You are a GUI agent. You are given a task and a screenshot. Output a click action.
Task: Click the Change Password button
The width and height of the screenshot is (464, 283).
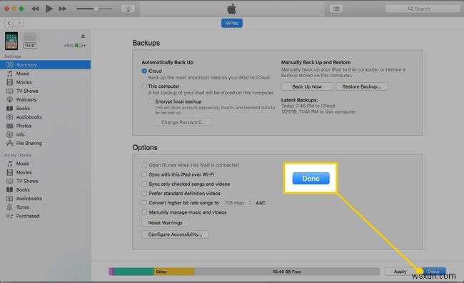(x=183, y=122)
